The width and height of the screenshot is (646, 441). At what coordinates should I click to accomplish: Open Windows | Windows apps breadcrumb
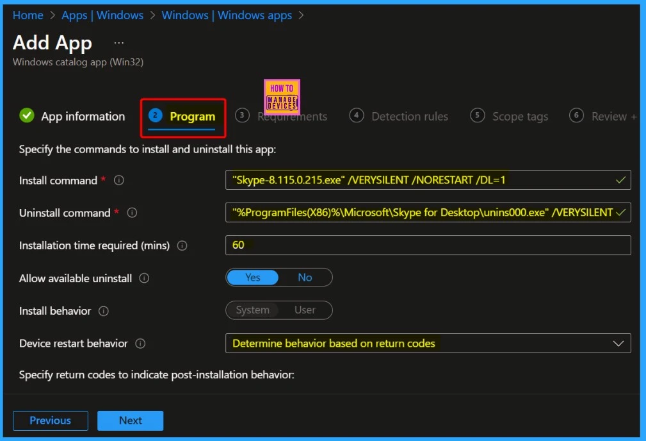pos(227,15)
